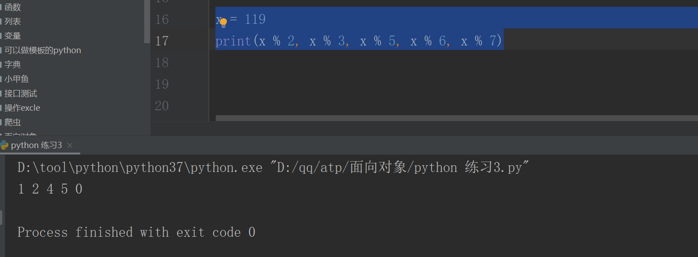
Task: Select the 字典 folder
Action: (x=13, y=64)
